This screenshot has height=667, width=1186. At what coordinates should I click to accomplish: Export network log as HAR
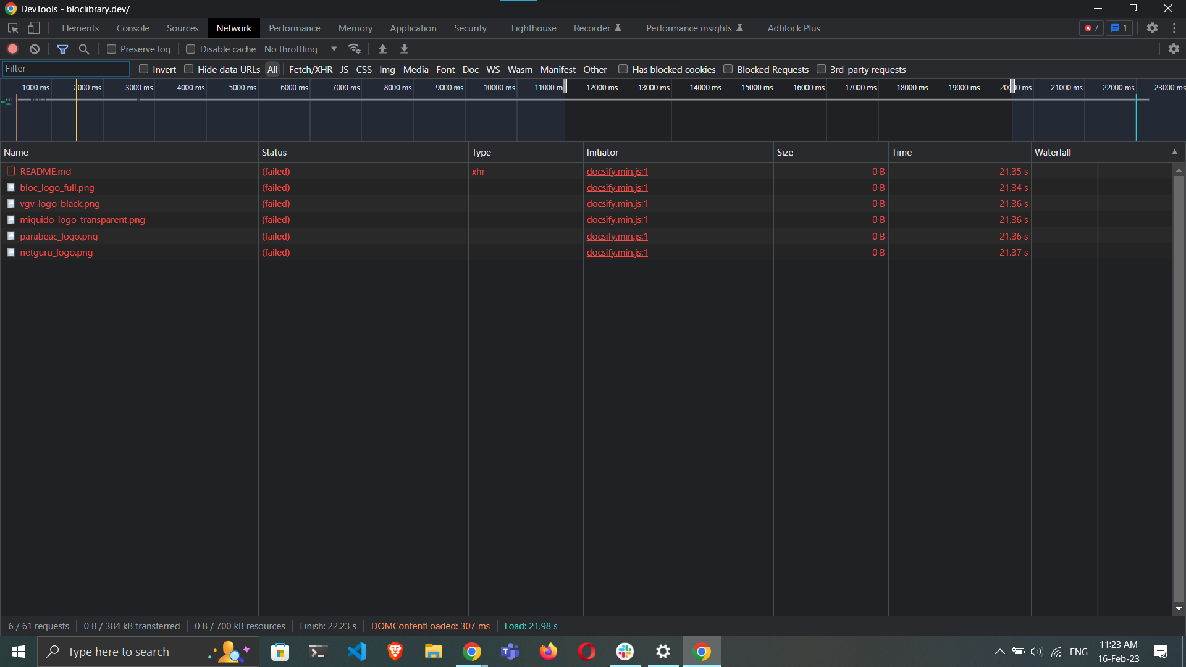pyautogui.click(x=404, y=49)
